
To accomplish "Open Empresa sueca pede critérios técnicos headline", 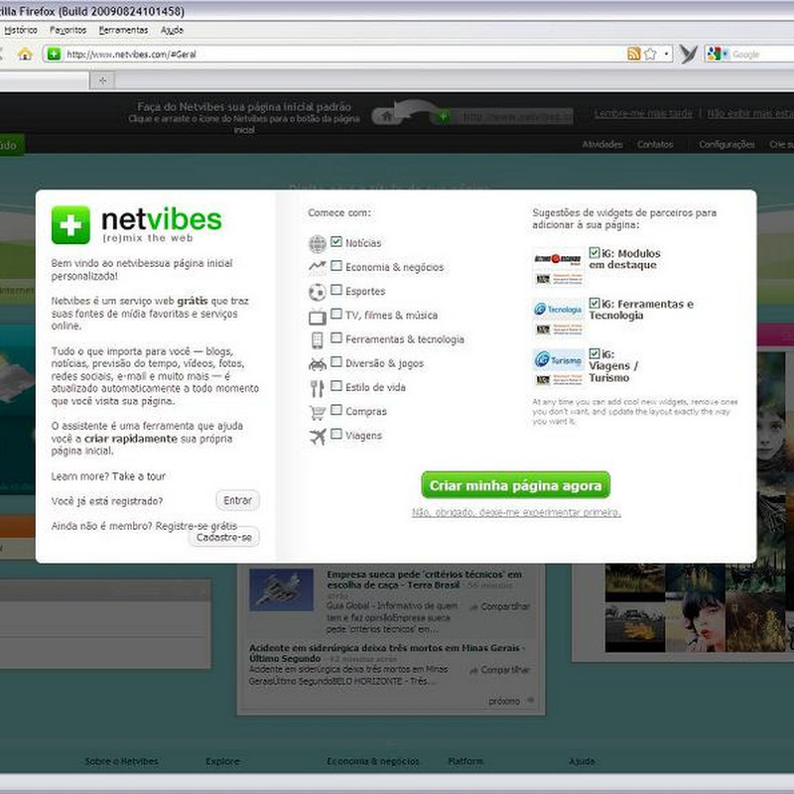I will (x=425, y=580).
